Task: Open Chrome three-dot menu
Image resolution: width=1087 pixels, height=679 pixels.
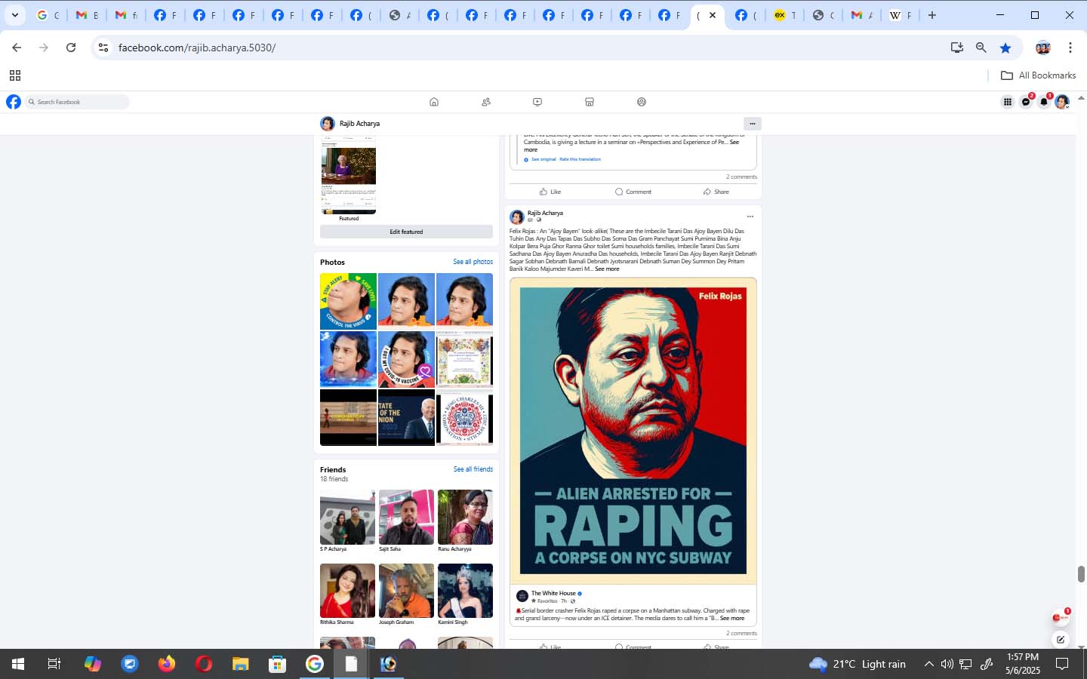Action: coord(1070,48)
